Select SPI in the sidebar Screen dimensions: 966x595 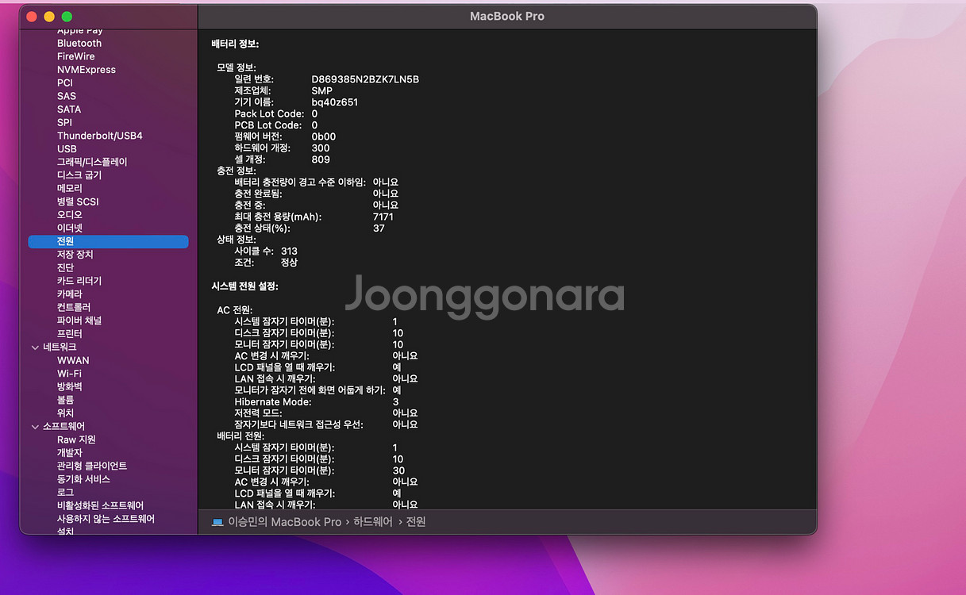pyautogui.click(x=64, y=123)
